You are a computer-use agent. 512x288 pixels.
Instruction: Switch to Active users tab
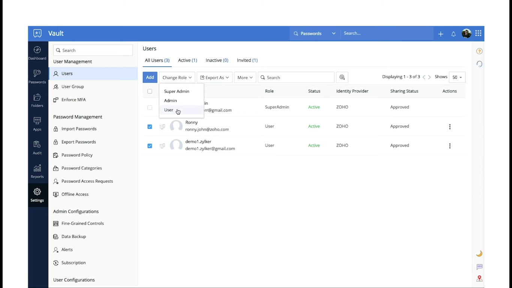tap(187, 60)
